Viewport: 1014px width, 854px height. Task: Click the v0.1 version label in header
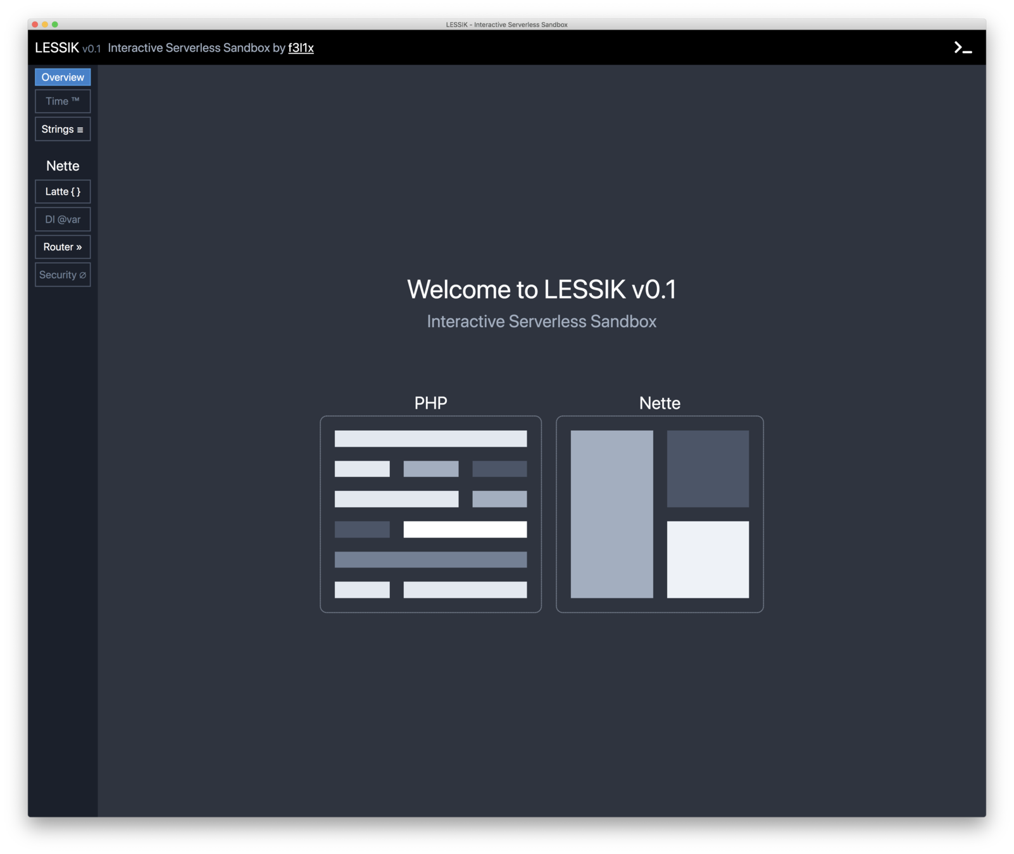click(x=91, y=49)
